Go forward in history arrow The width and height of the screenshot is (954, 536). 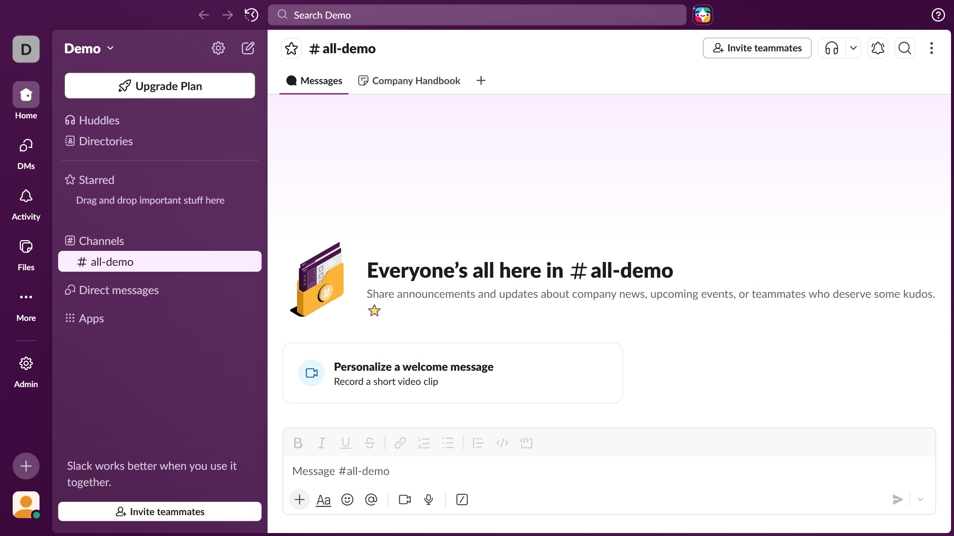click(x=227, y=15)
